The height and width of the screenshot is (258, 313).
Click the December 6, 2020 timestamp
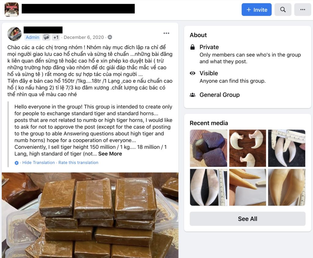point(84,37)
